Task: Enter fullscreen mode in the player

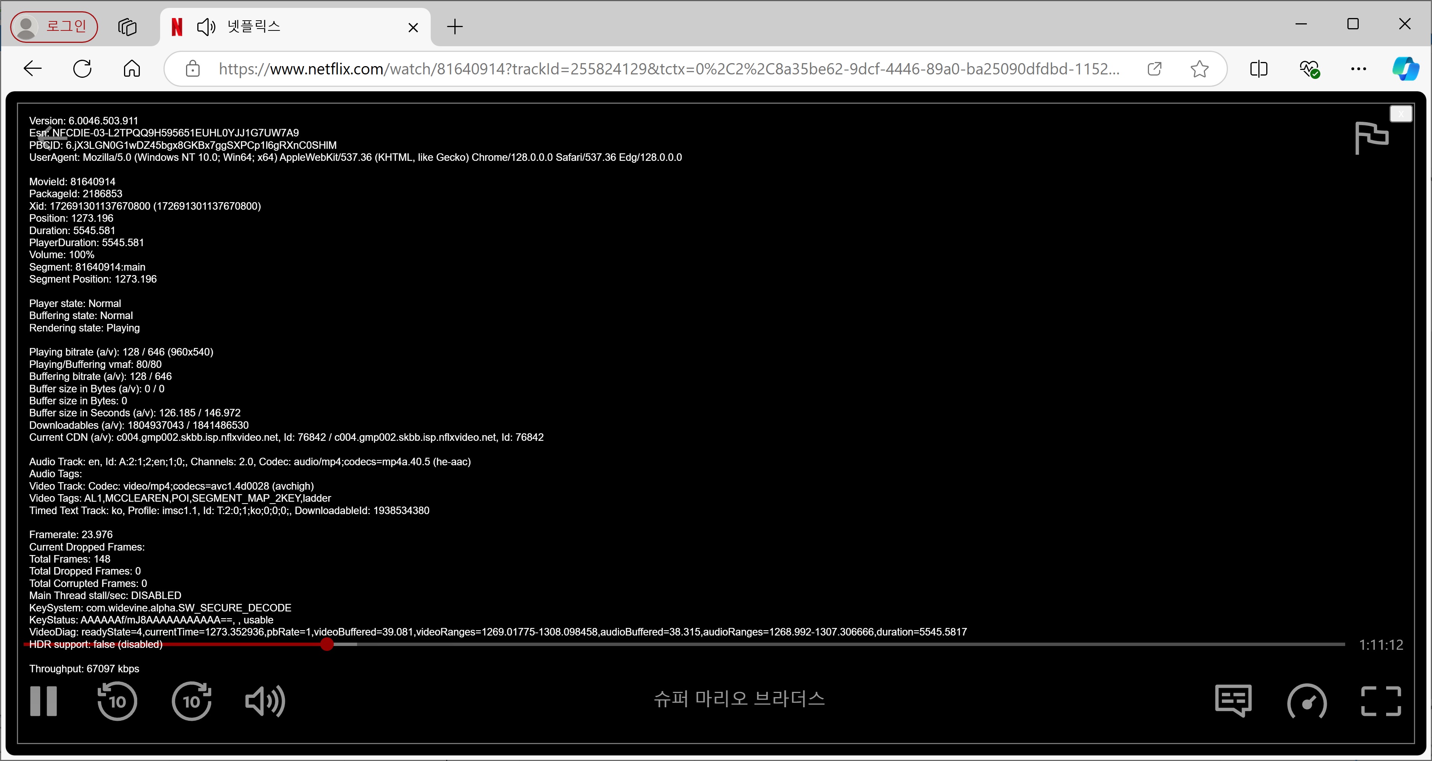Action: click(x=1381, y=701)
